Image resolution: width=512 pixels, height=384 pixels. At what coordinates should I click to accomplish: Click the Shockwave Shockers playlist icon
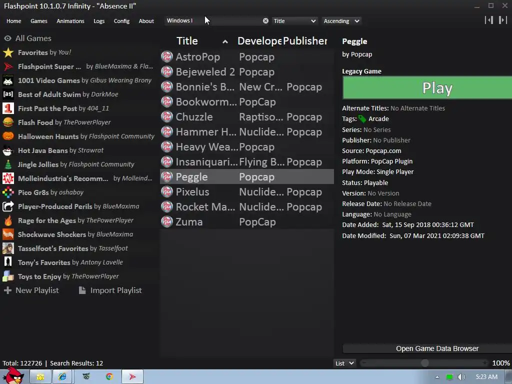(8, 234)
